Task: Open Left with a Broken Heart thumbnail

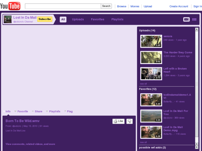Action: point(151,74)
